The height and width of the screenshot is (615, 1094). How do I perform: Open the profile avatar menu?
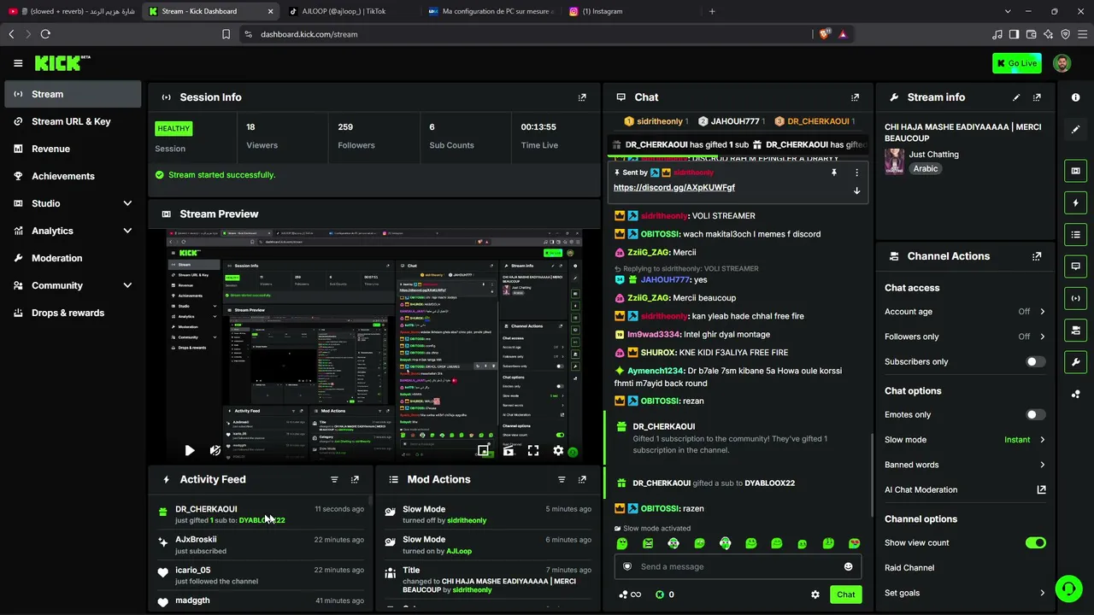coord(1062,63)
